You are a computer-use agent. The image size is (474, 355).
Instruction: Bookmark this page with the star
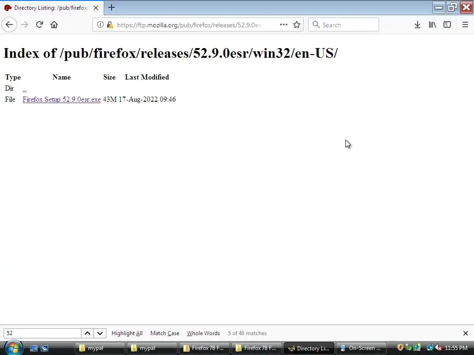click(x=297, y=25)
